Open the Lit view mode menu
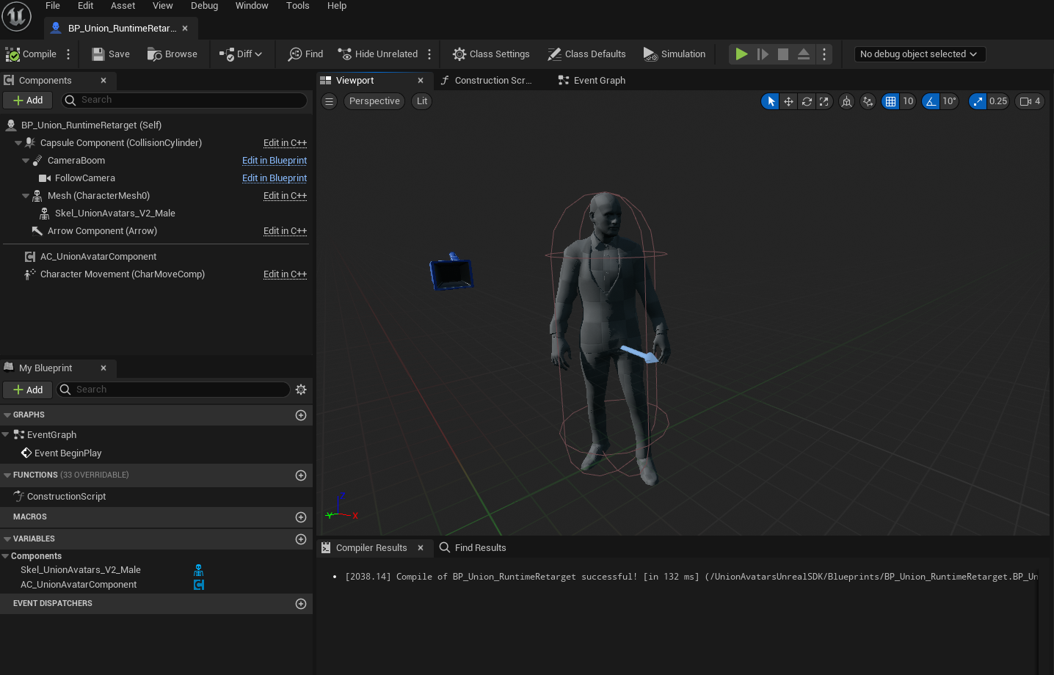 tap(422, 101)
